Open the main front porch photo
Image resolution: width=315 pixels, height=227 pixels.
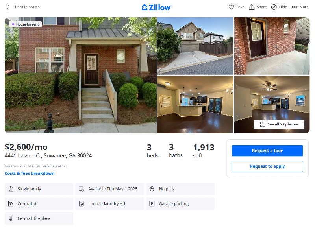tap(81, 75)
